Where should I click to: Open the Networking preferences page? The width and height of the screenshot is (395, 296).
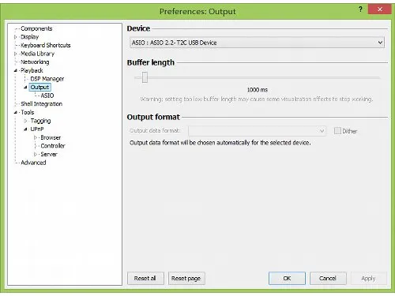(35, 62)
